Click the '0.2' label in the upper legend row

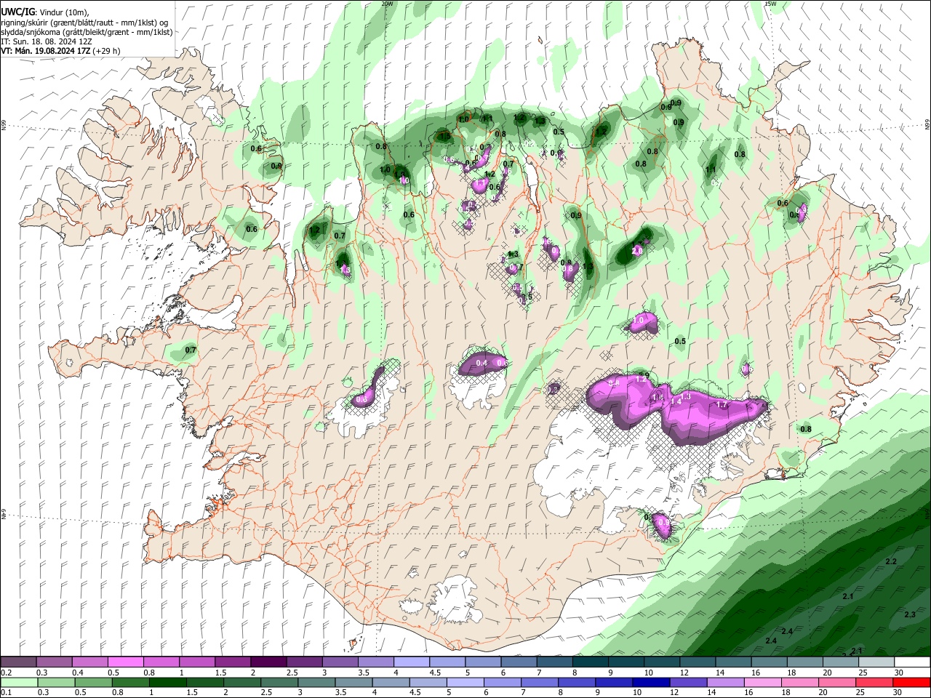(6, 673)
